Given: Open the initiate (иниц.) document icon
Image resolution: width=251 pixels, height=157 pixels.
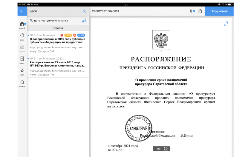Looking at the screenshot, I should pos(22,59).
